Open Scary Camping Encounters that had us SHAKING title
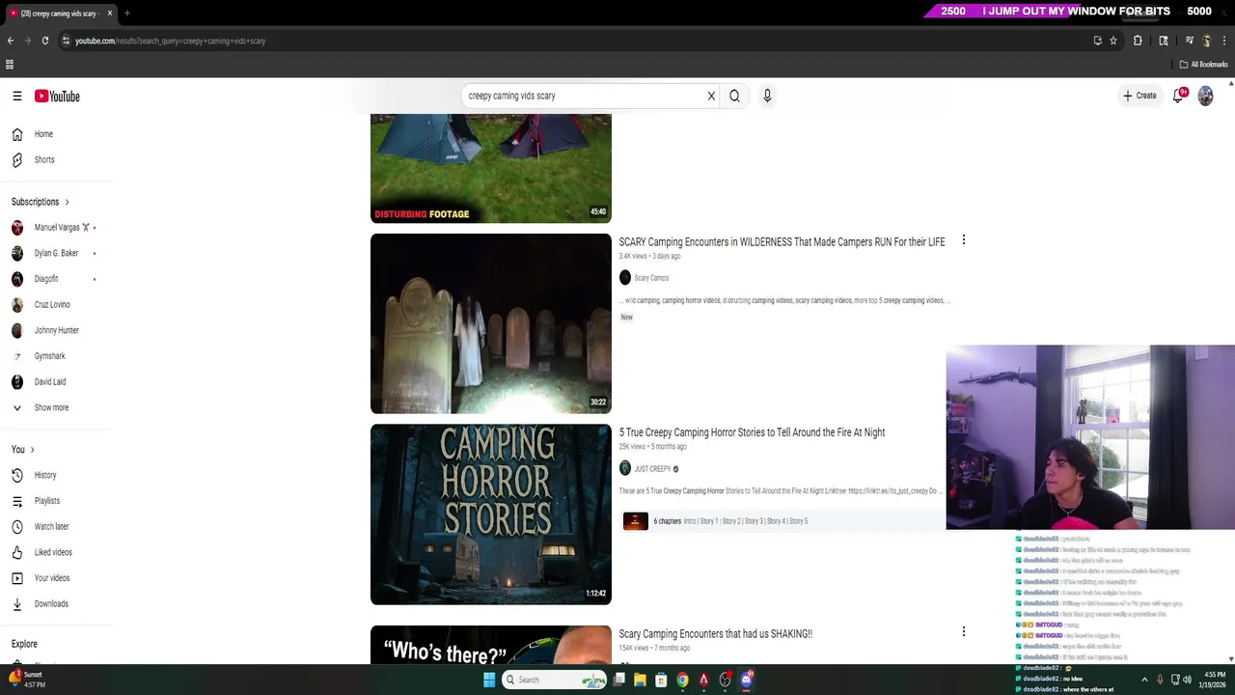This screenshot has width=1235, height=695. tap(715, 634)
